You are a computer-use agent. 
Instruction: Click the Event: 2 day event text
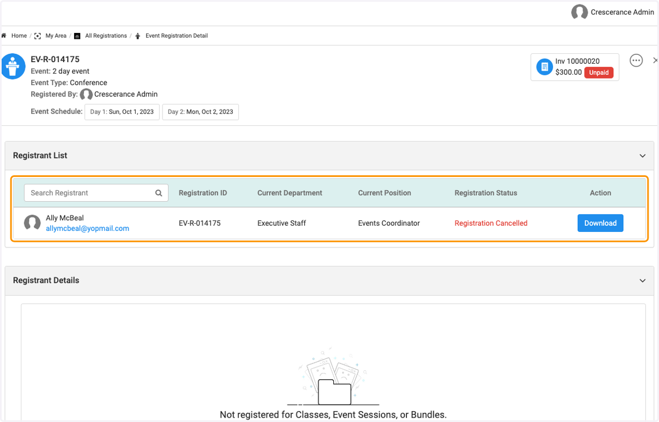[x=60, y=71]
